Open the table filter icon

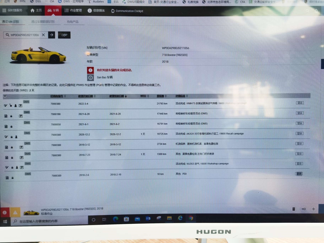(5, 96)
